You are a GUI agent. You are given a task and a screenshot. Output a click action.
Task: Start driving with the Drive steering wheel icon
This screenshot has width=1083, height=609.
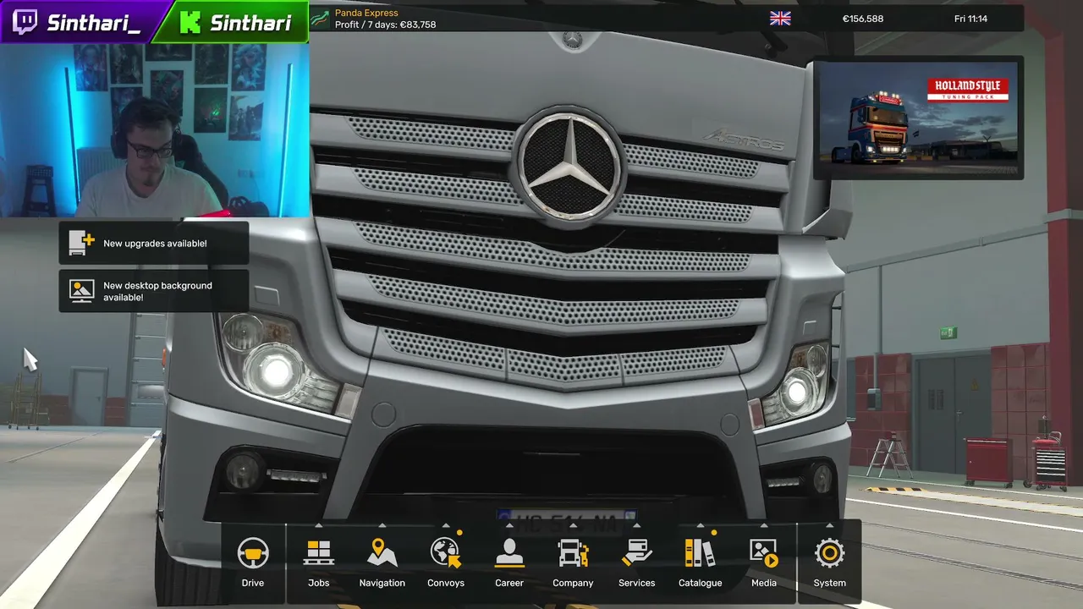click(x=253, y=554)
